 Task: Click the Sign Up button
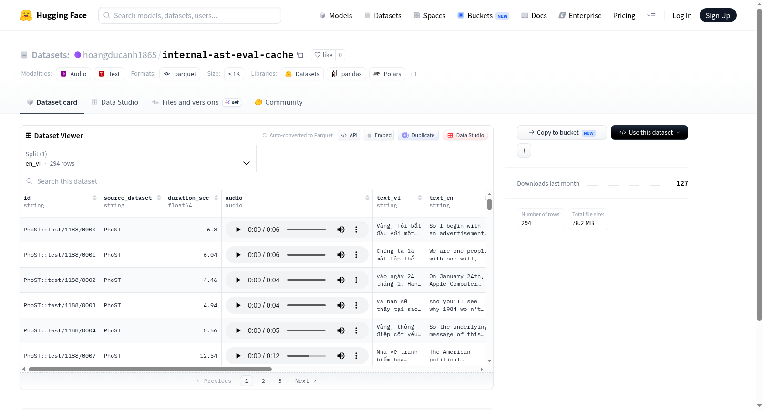[718, 15]
